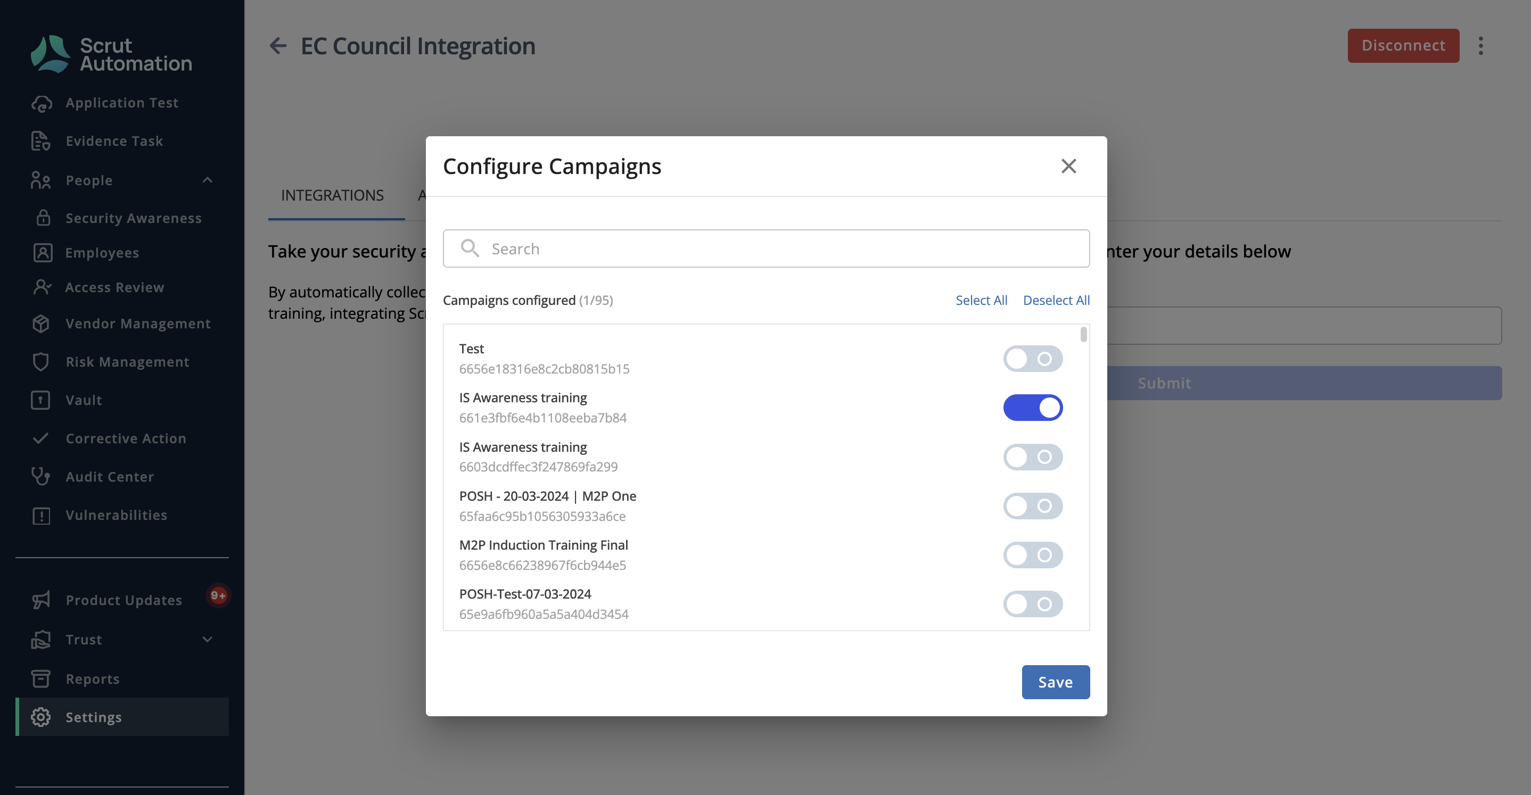Open Evidence Task icon in sidebar
The image size is (1531, 795).
tap(40, 142)
